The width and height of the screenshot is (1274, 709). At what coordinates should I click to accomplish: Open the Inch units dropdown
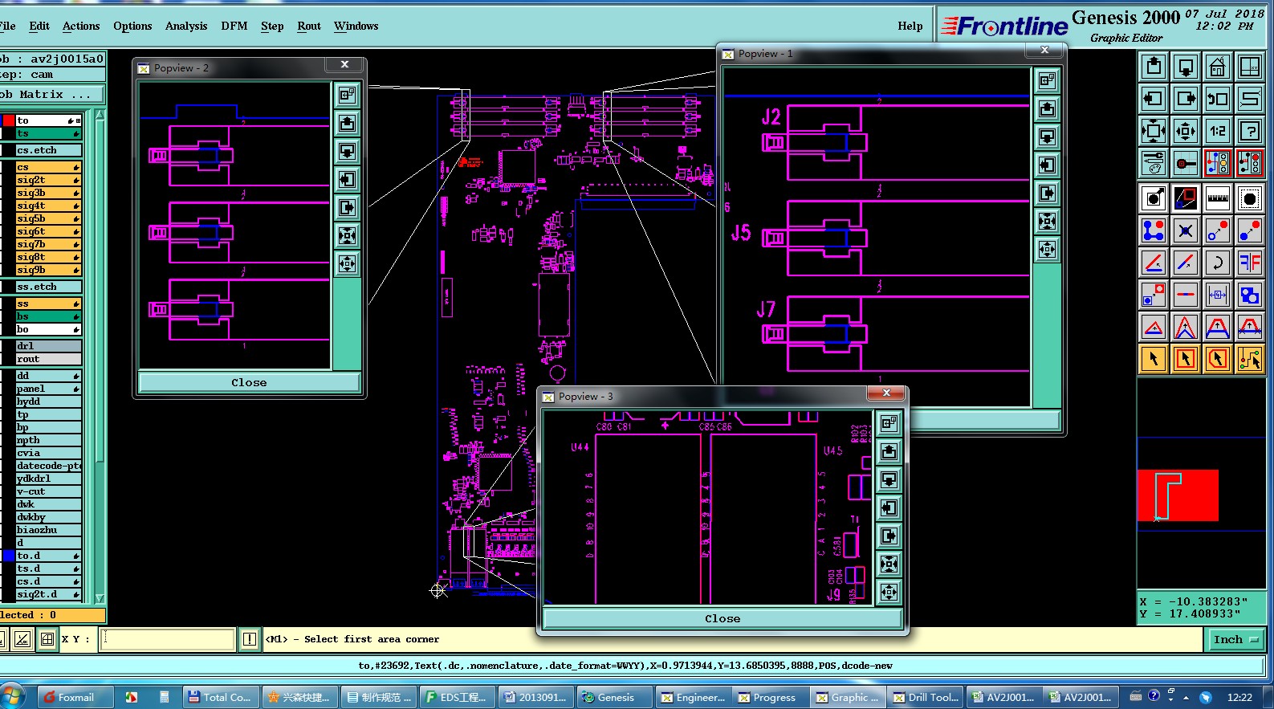click(1235, 639)
